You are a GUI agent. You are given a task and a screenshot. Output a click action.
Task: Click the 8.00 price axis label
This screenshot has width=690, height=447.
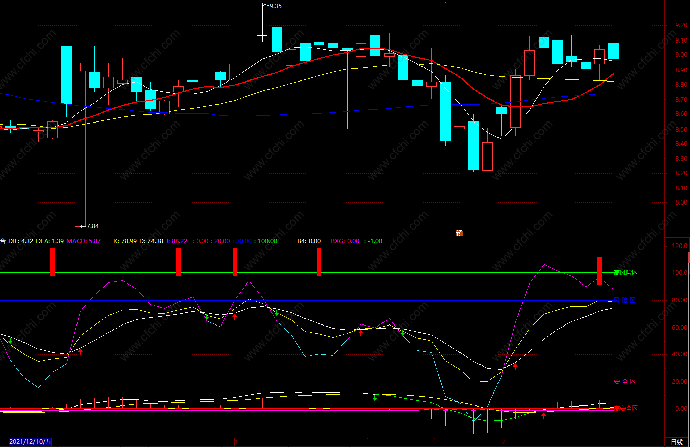pos(681,203)
